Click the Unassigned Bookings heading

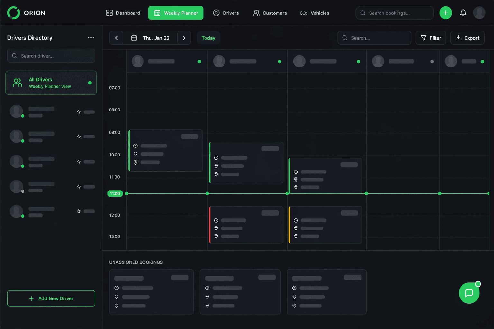click(136, 262)
